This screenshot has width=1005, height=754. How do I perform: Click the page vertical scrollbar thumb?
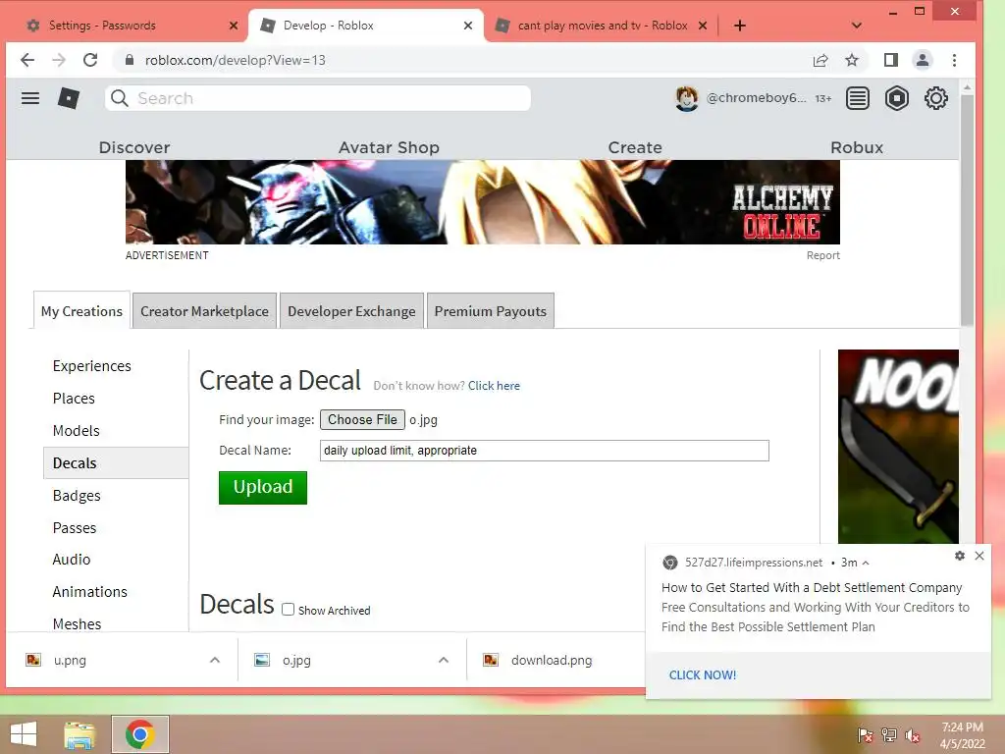coord(967,208)
